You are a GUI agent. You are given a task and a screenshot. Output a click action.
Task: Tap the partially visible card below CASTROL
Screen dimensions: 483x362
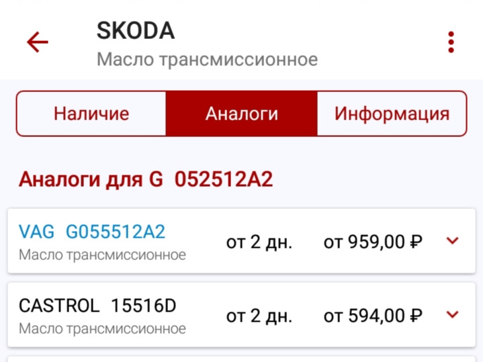coord(242,359)
